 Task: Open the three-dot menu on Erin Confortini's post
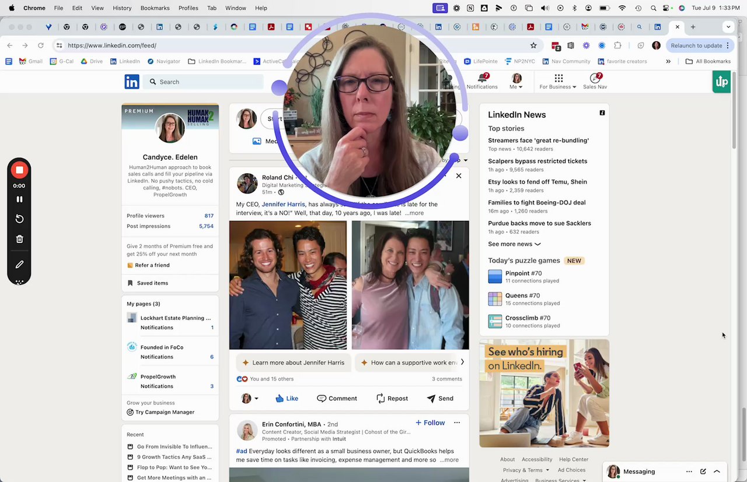457,423
